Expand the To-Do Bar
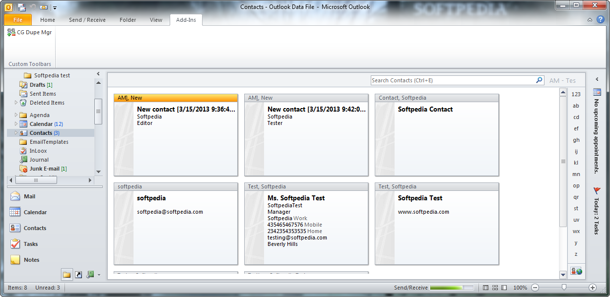This screenshot has height=297, width=610. click(x=597, y=79)
